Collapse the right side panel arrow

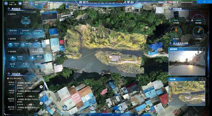pos(208,58)
